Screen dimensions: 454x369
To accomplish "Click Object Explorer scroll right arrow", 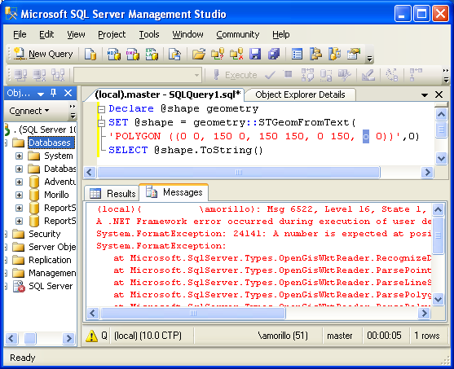I will point(69,338).
